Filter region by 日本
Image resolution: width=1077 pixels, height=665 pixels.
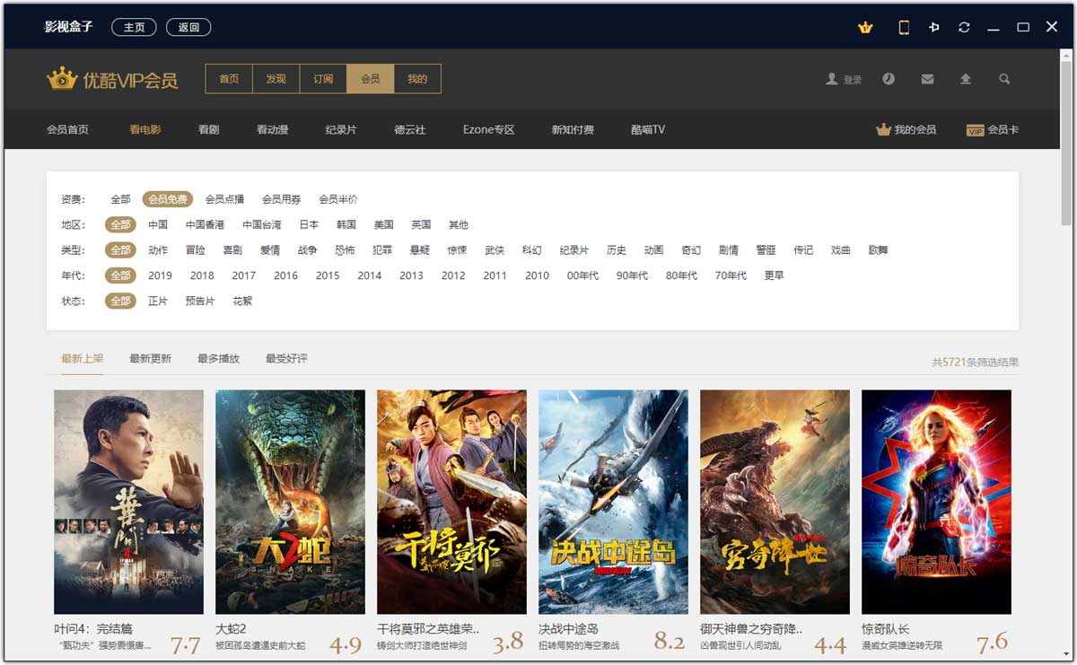pyautogui.click(x=309, y=224)
